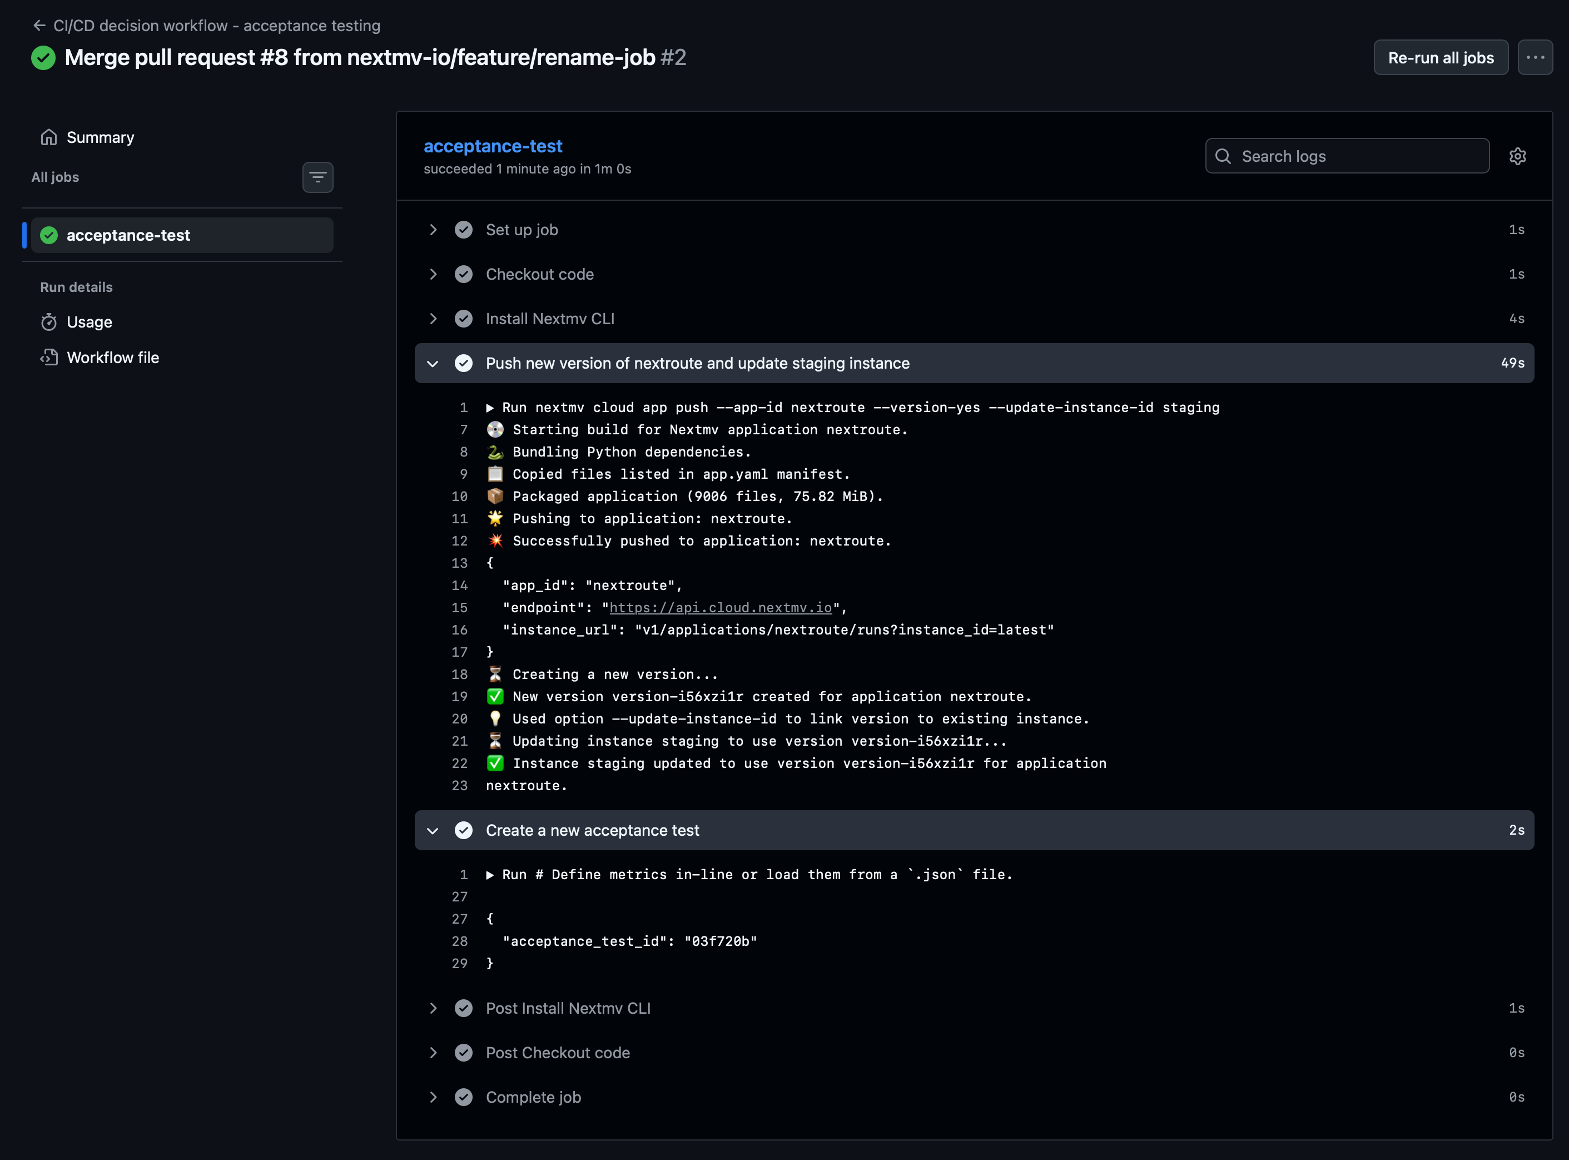Expand the Checkout code step

[433, 274]
